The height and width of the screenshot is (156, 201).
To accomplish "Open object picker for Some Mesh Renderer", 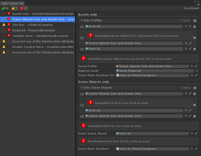I will pyautogui.click(x=192, y=148).
